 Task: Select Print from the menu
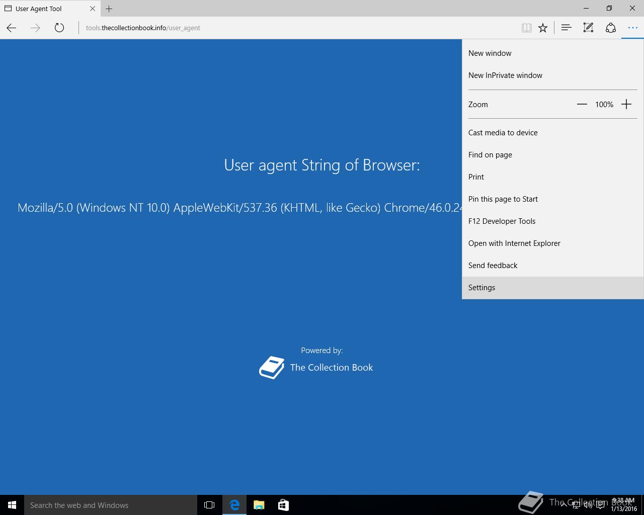[x=552, y=177]
